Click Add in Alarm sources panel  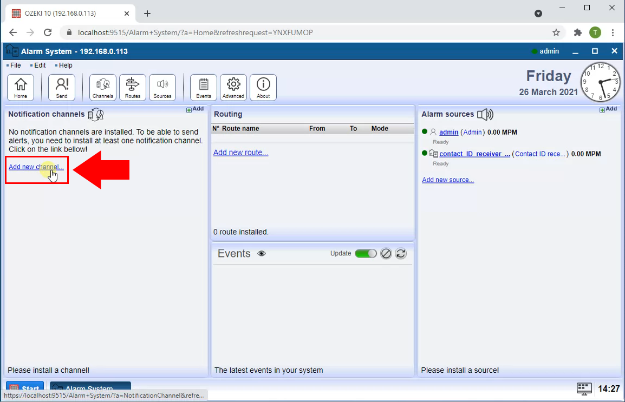point(608,109)
